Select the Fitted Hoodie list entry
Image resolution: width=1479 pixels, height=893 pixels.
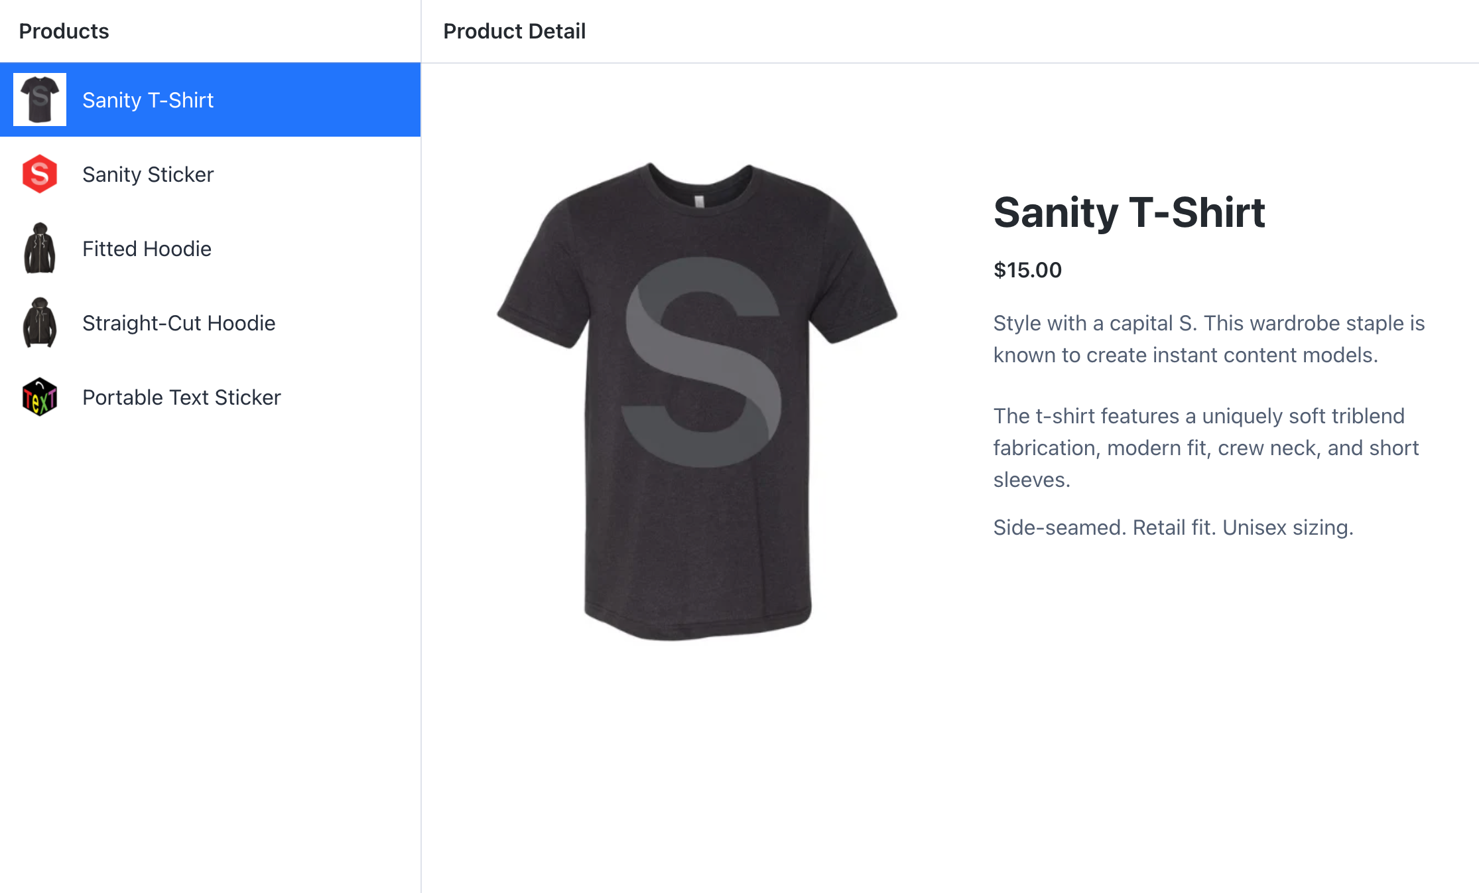click(147, 249)
